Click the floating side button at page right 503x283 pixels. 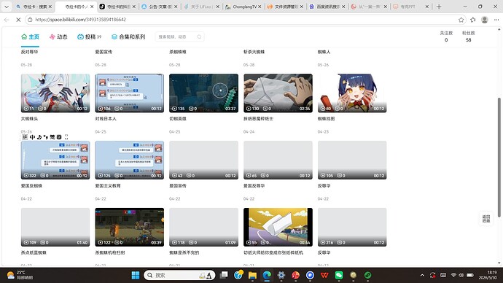coord(486,219)
